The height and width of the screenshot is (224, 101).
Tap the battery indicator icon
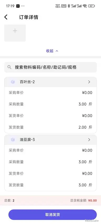point(91,6)
